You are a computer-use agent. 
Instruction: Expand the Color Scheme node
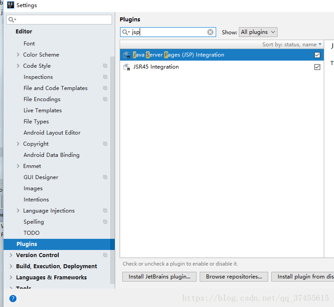pos(18,55)
